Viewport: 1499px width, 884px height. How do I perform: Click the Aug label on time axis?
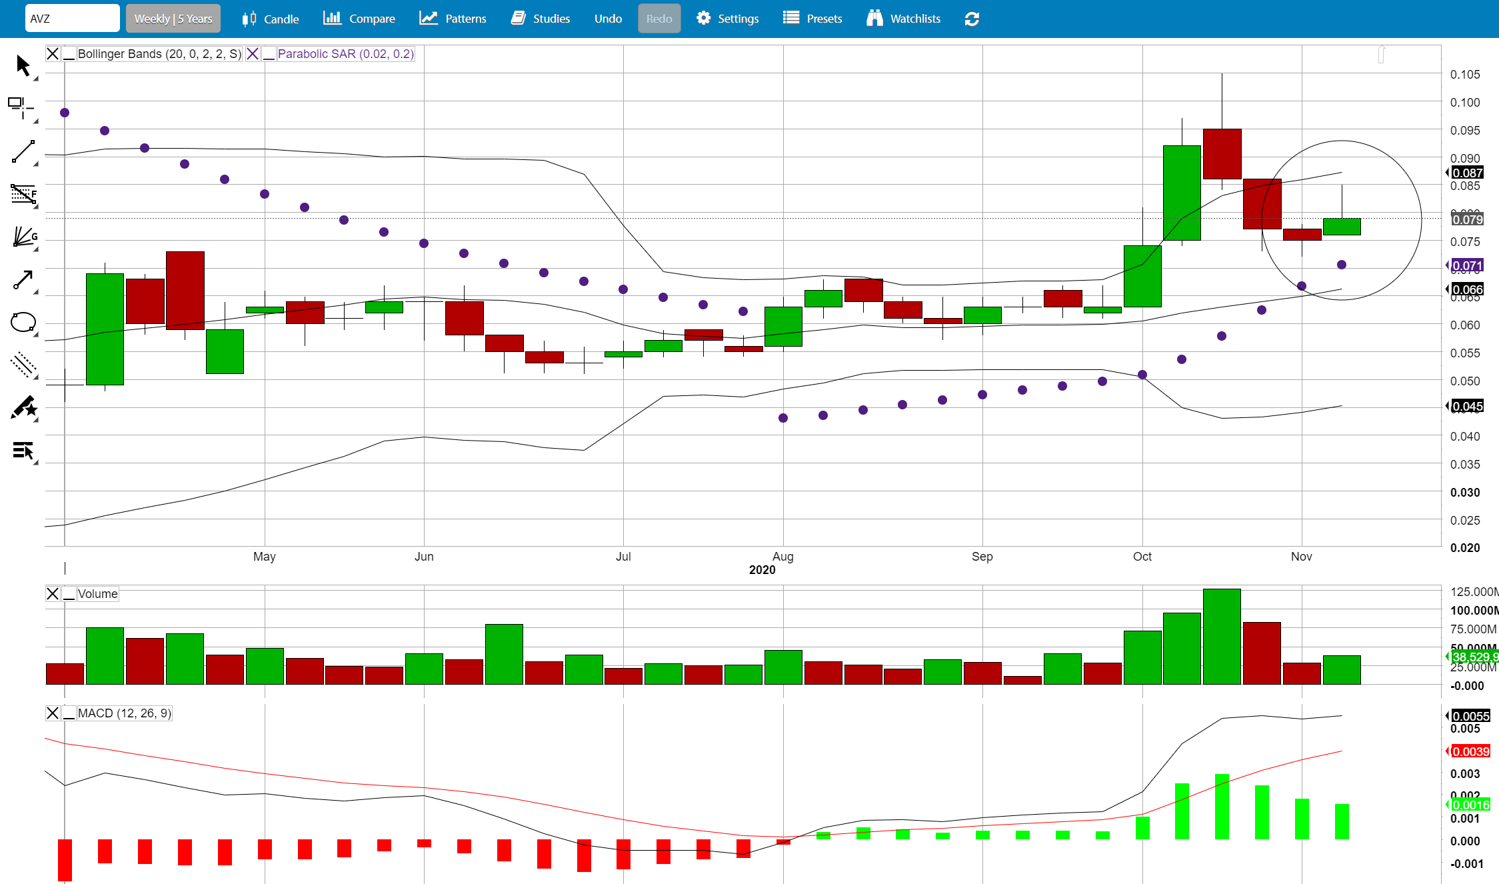pos(783,557)
